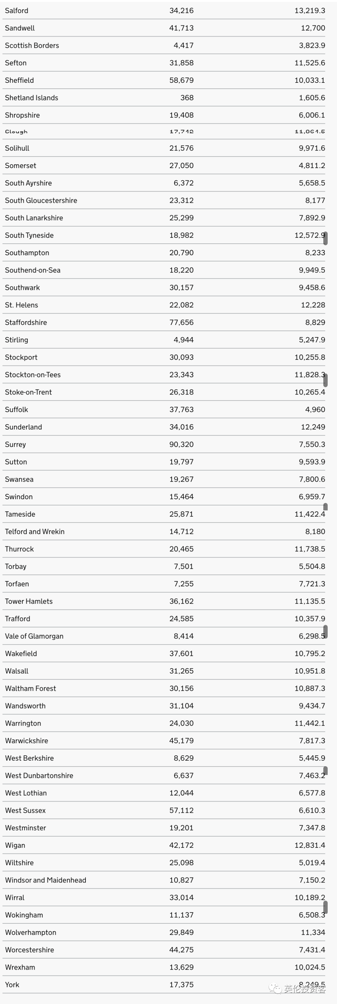Click Tower Hamlets rate 11,135.5
337x1004 pixels.
(x=310, y=601)
